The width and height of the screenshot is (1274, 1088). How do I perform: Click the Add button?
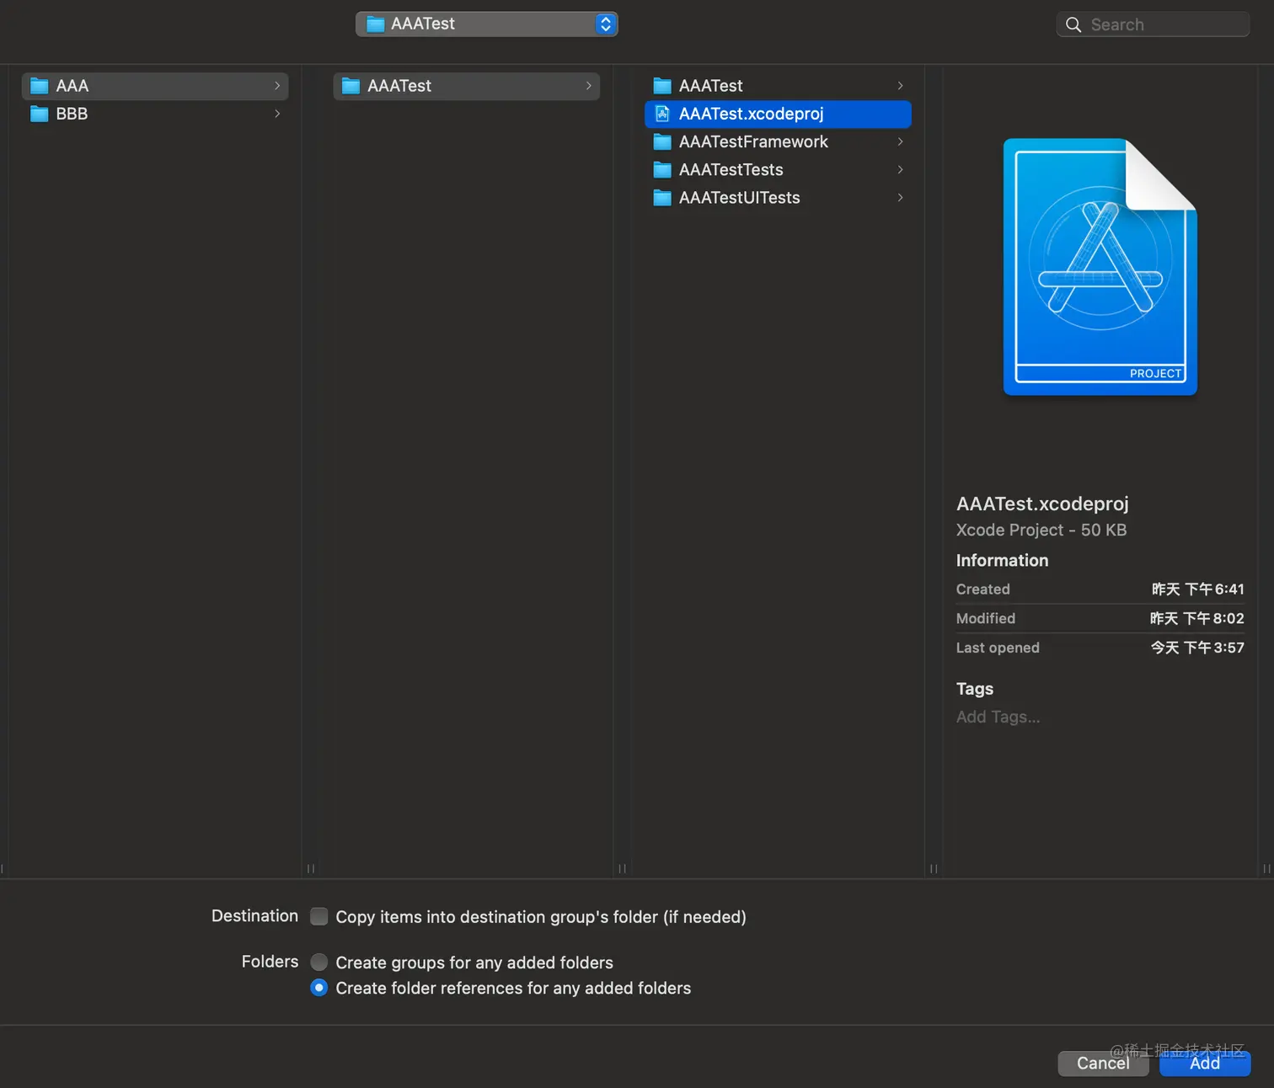[1205, 1063]
